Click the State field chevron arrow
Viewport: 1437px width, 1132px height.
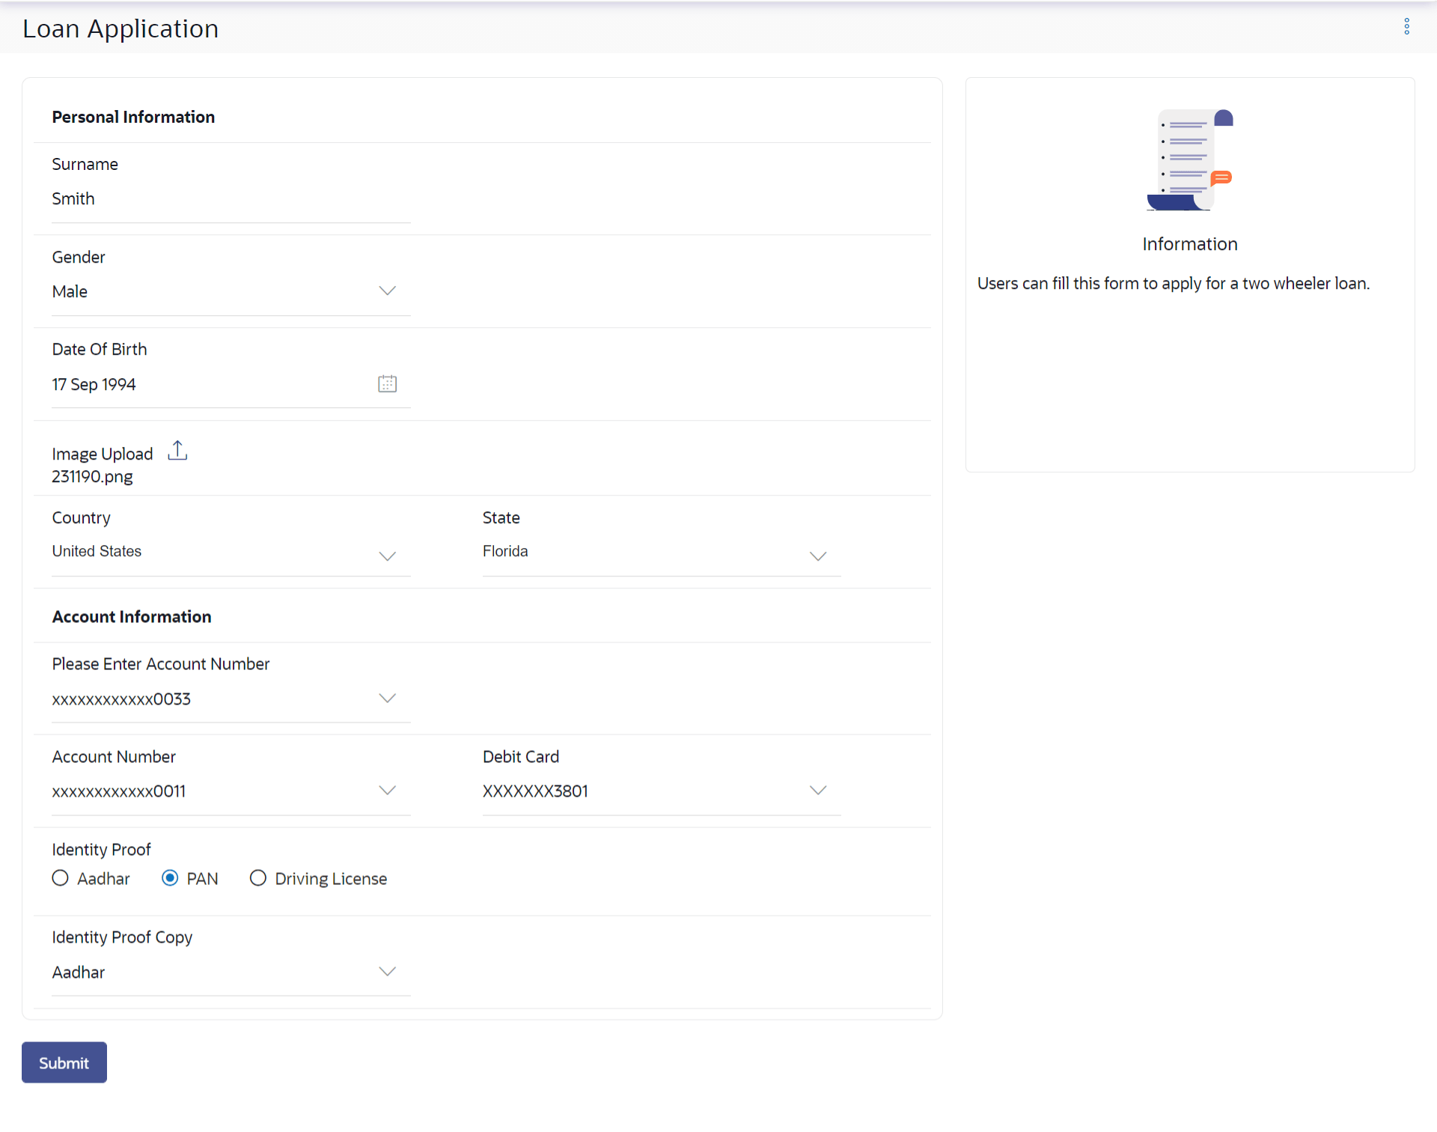(x=817, y=556)
